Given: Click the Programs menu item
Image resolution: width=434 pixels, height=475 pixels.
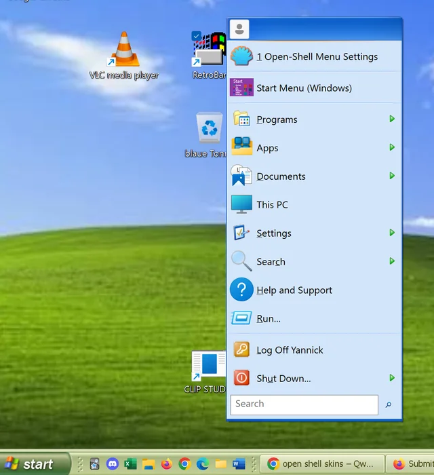Looking at the screenshot, I should click(x=314, y=119).
